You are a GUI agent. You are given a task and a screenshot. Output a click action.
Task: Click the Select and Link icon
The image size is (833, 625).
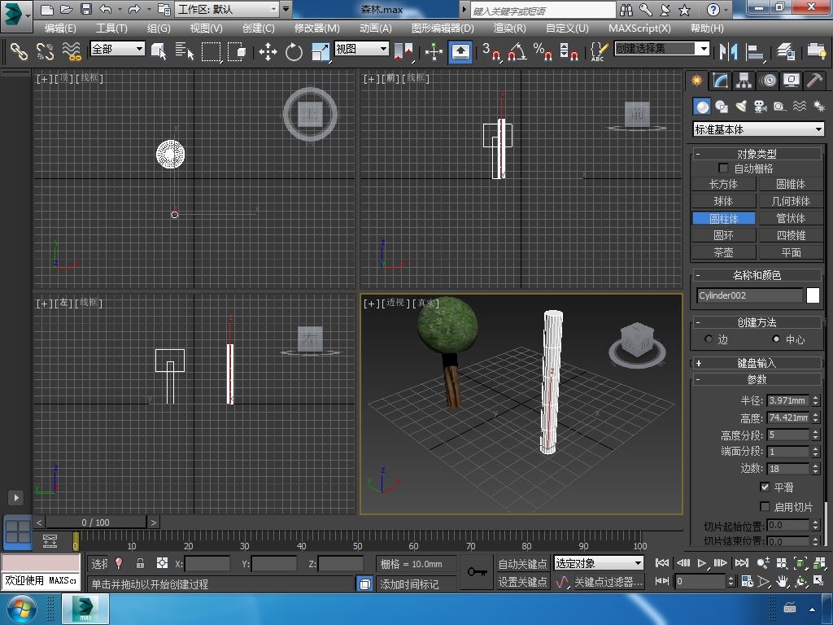(19, 52)
